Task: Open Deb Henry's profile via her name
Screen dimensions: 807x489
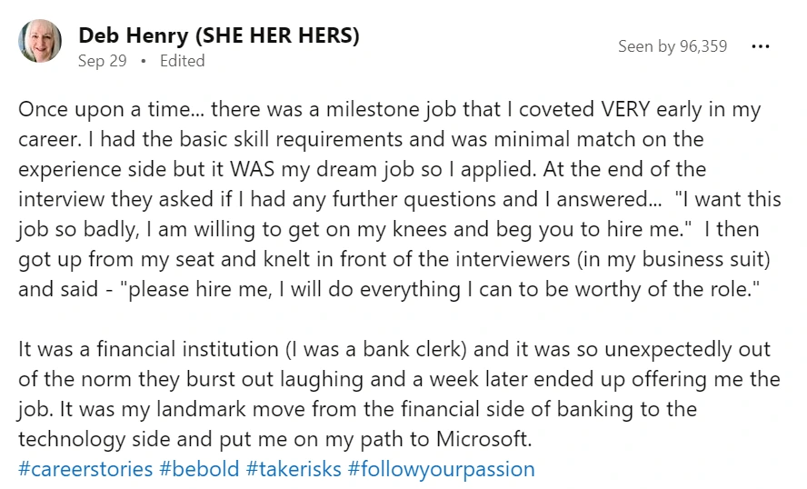Action: tap(131, 35)
